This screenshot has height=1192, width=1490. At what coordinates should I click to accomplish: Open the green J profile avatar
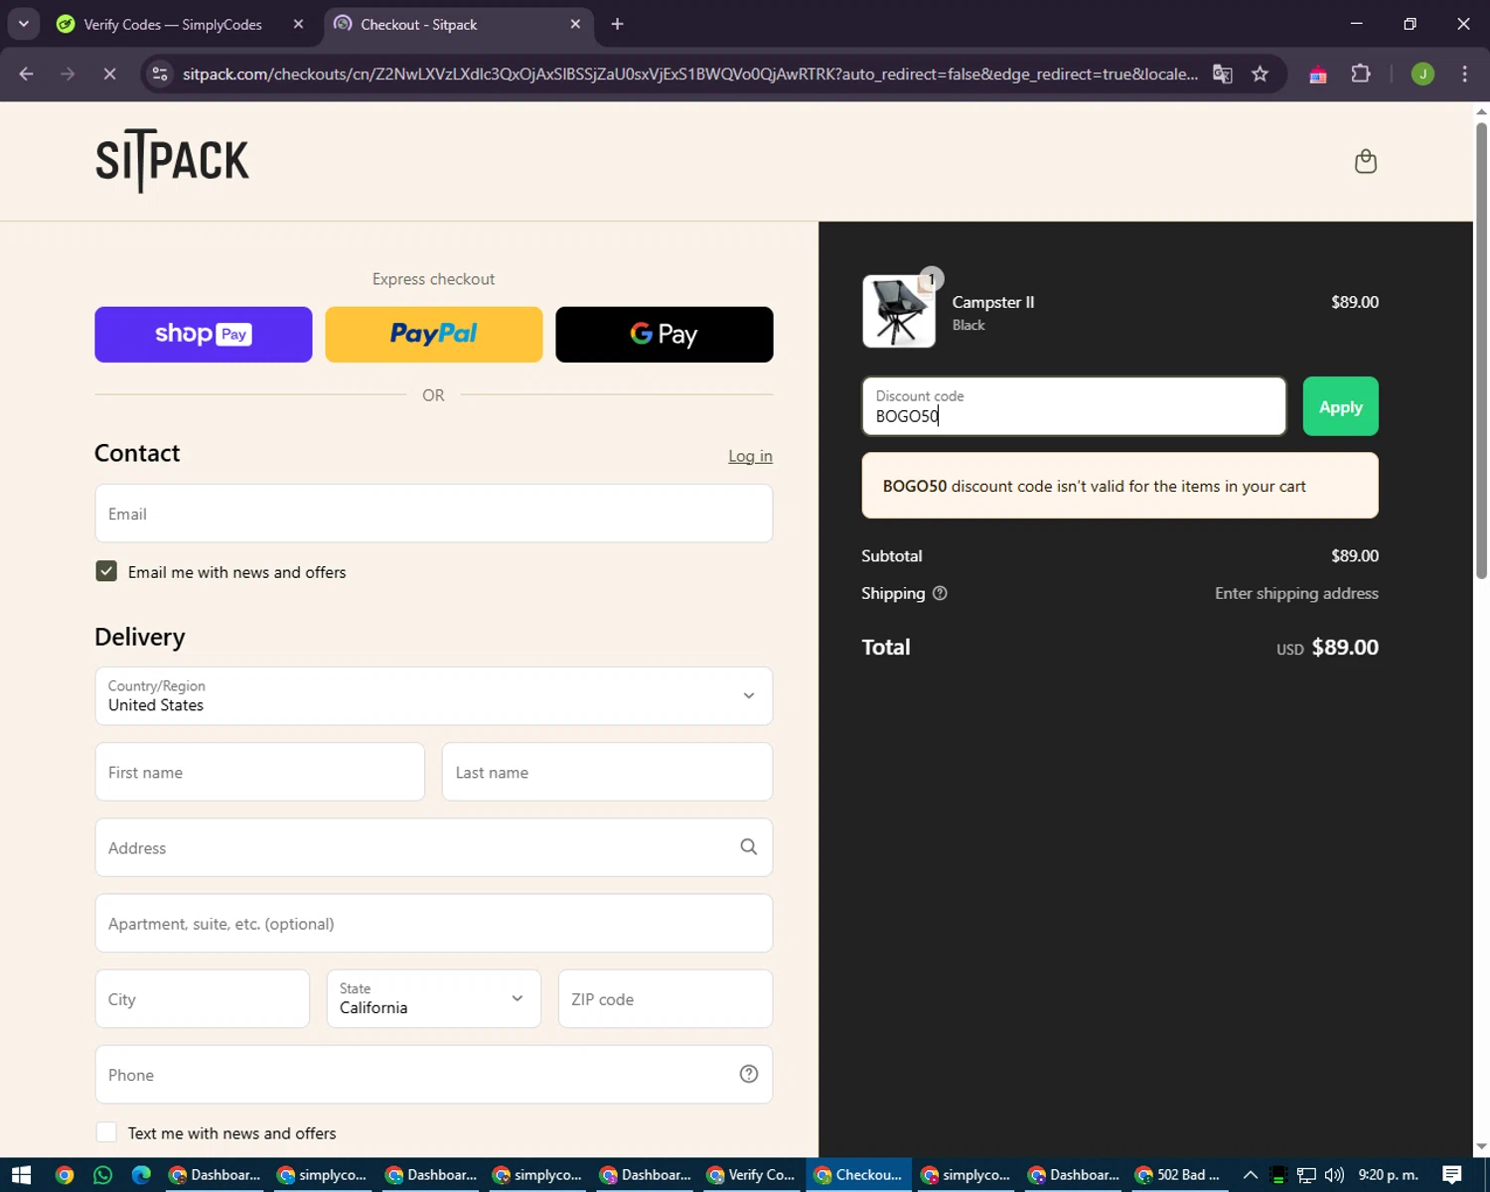[x=1422, y=74]
